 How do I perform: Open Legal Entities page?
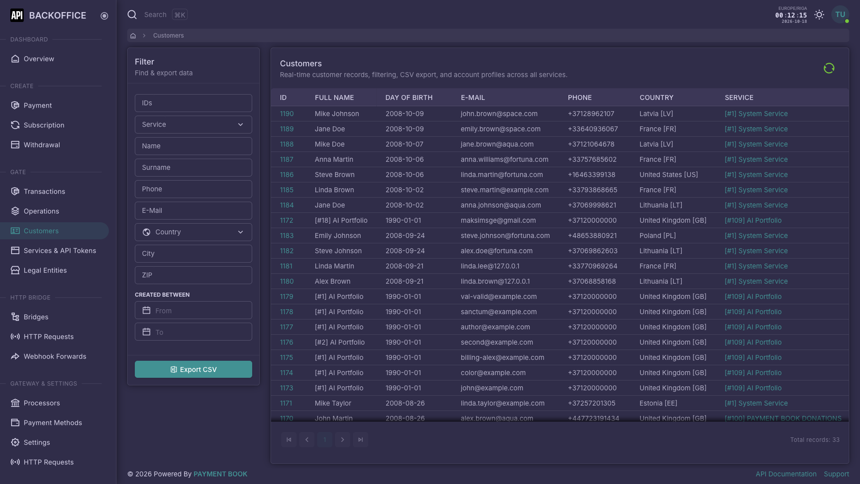click(x=45, y=270)
